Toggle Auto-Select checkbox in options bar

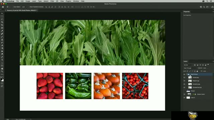(17, 7)
